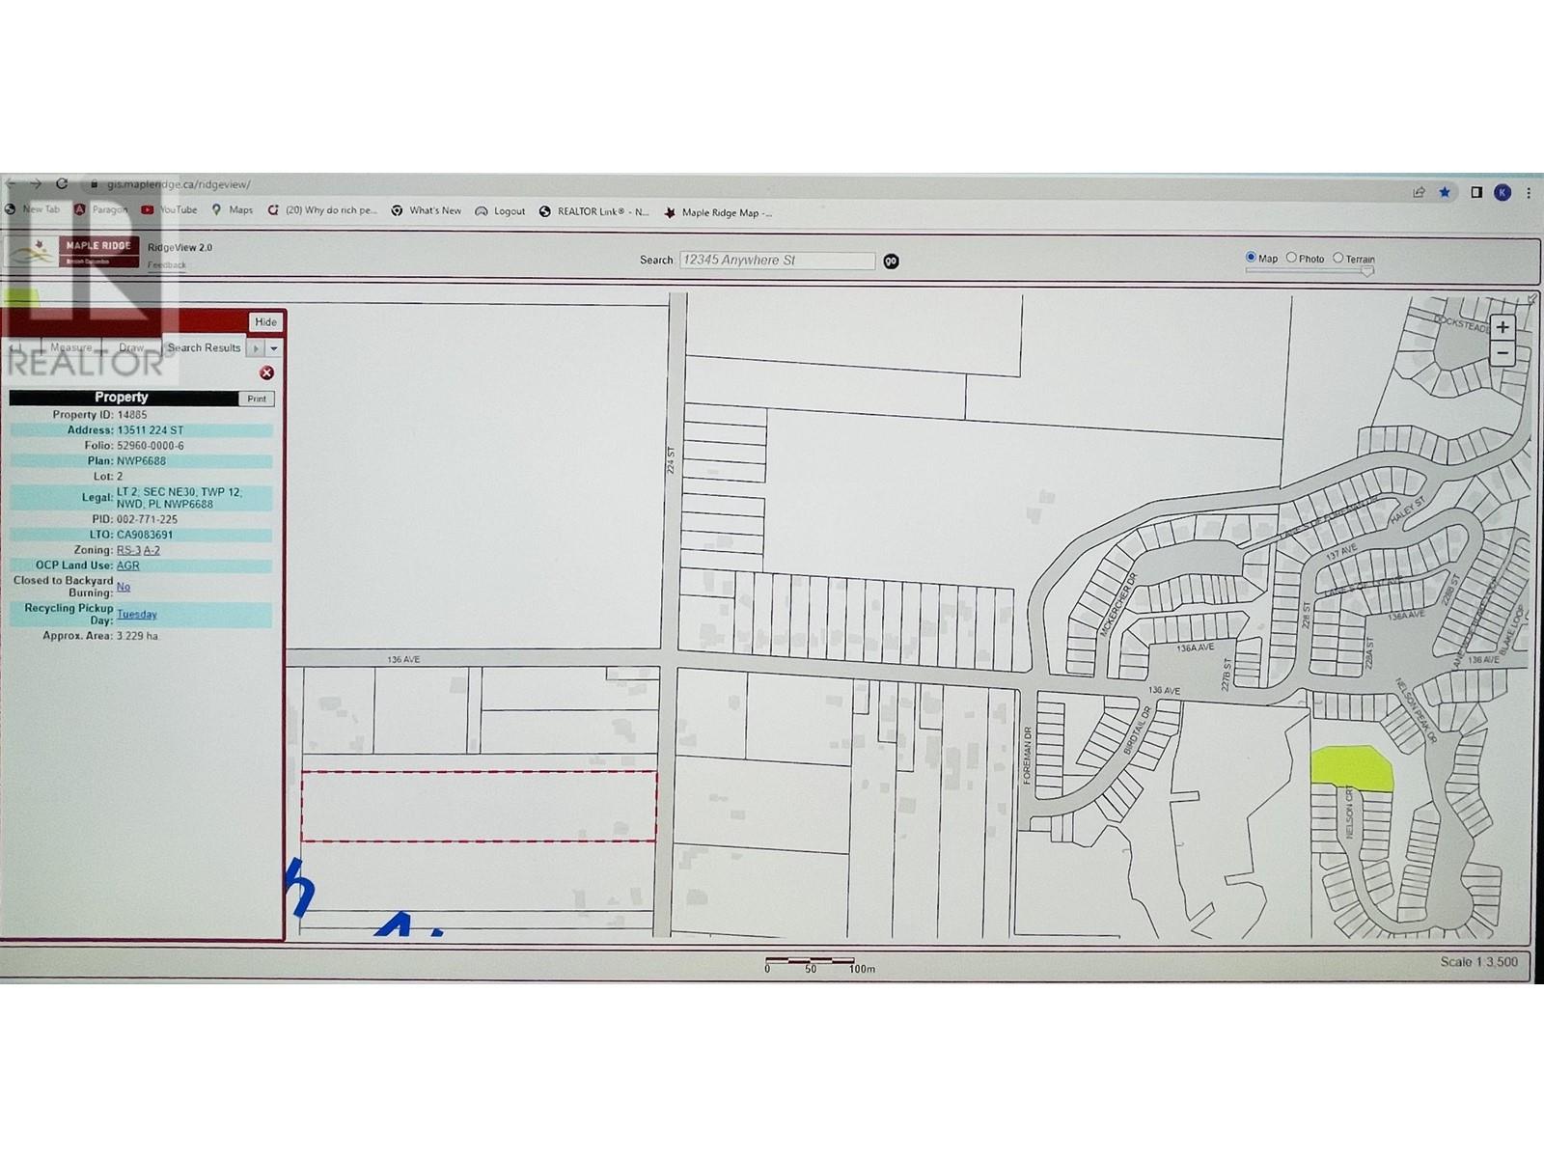Click the browser share page icon
The height and width of the screenshot is (1158, 1544).
1419,192
